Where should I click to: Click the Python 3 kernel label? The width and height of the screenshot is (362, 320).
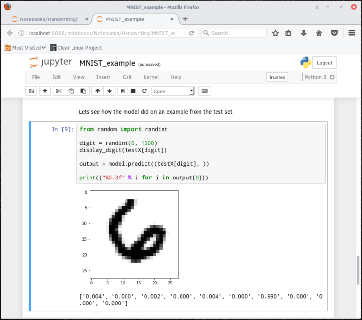[x=315, y=77]
